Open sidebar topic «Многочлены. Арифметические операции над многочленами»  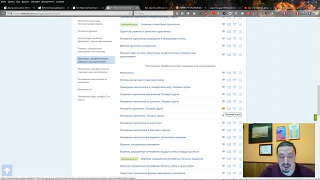coord(93,70)
